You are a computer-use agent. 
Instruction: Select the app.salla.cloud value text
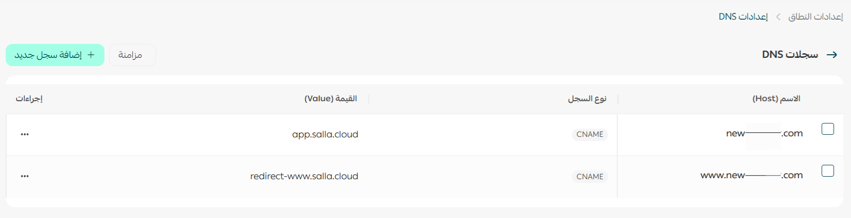tap(325, 134)
